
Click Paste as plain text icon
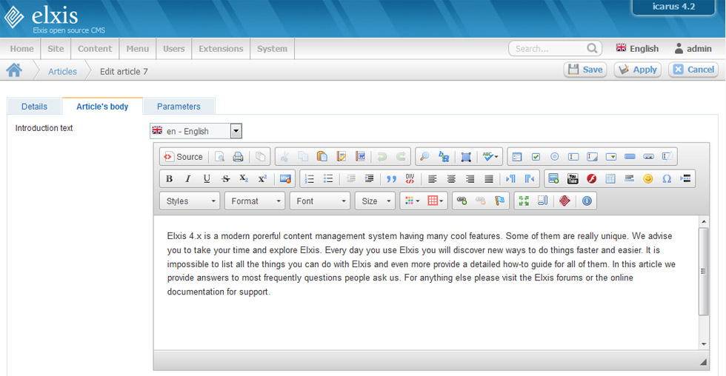point(342,157)
